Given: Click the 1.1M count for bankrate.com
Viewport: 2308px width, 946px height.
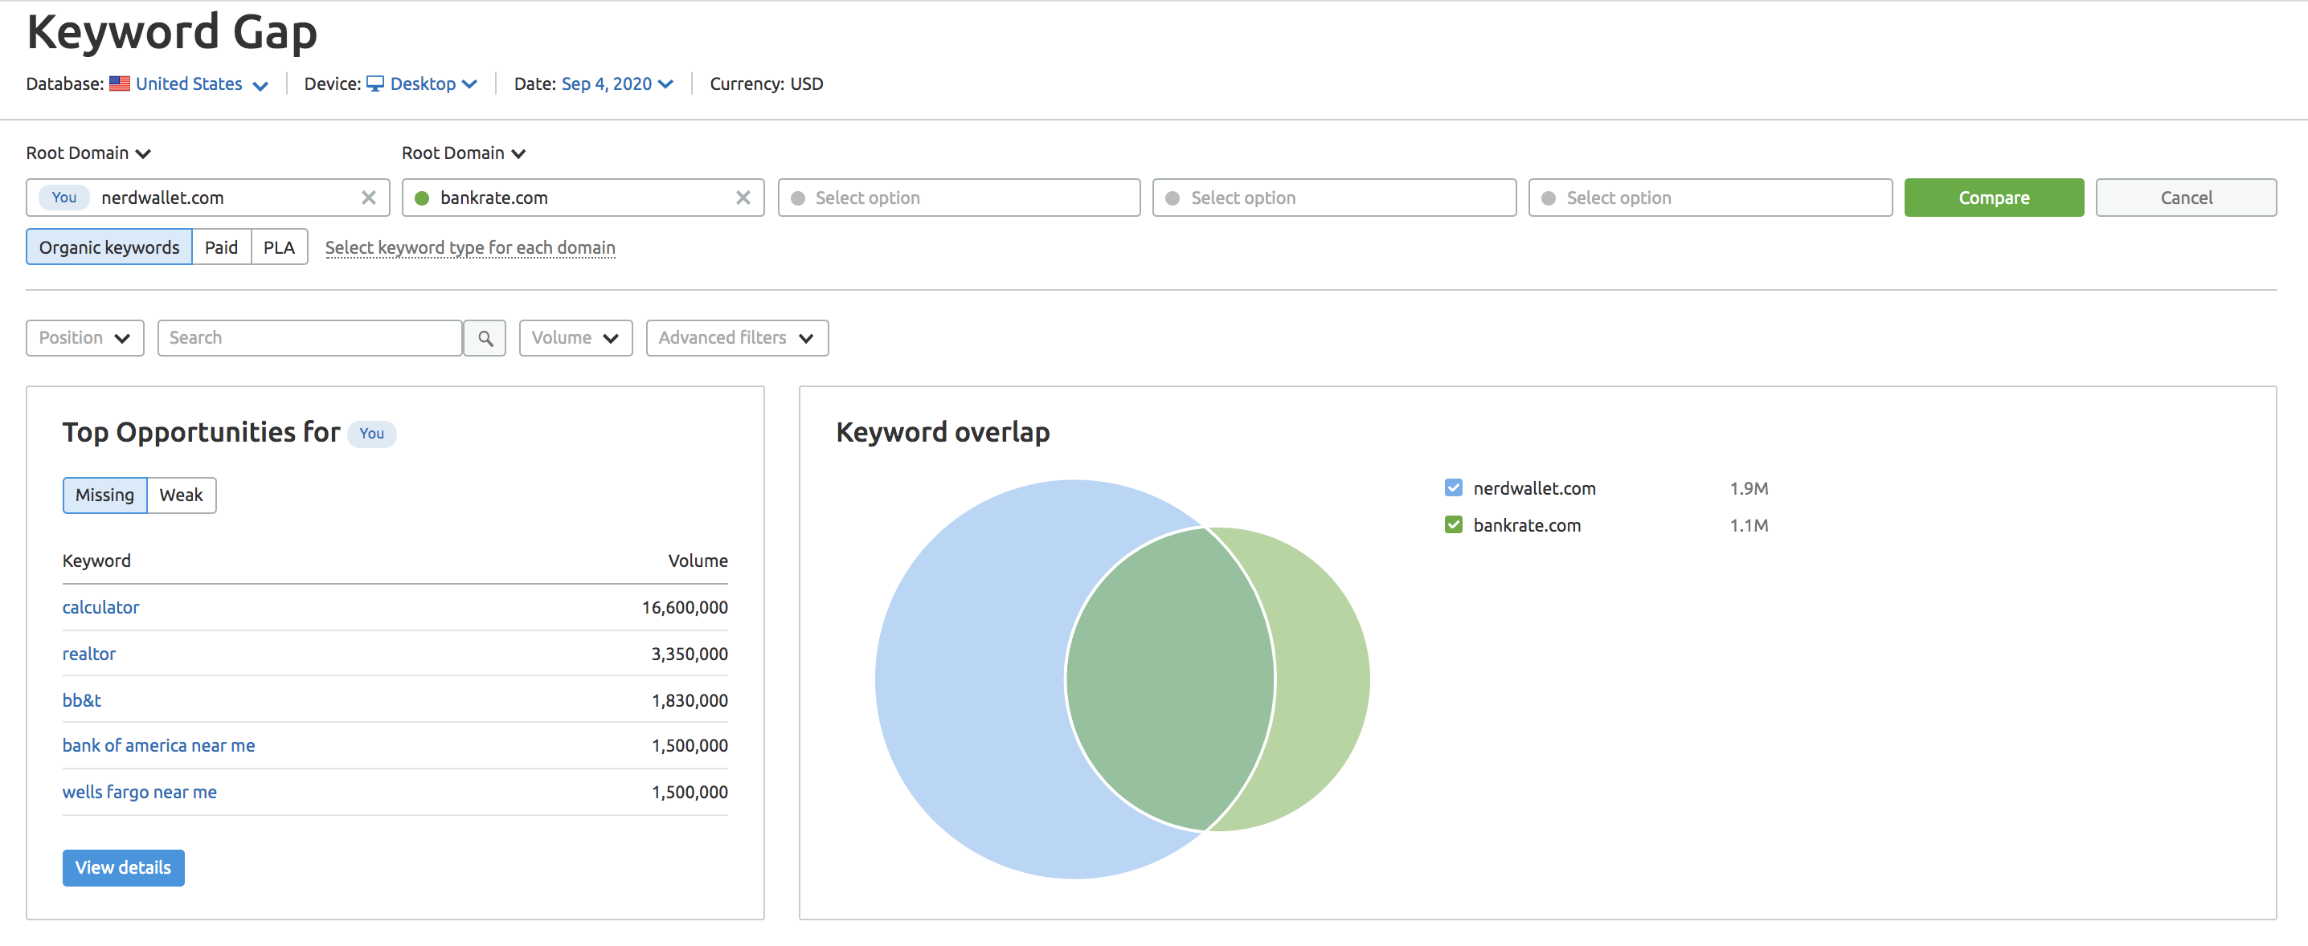Looking at the screenshot, I should pyautogui.click(x=1749, y=525).
